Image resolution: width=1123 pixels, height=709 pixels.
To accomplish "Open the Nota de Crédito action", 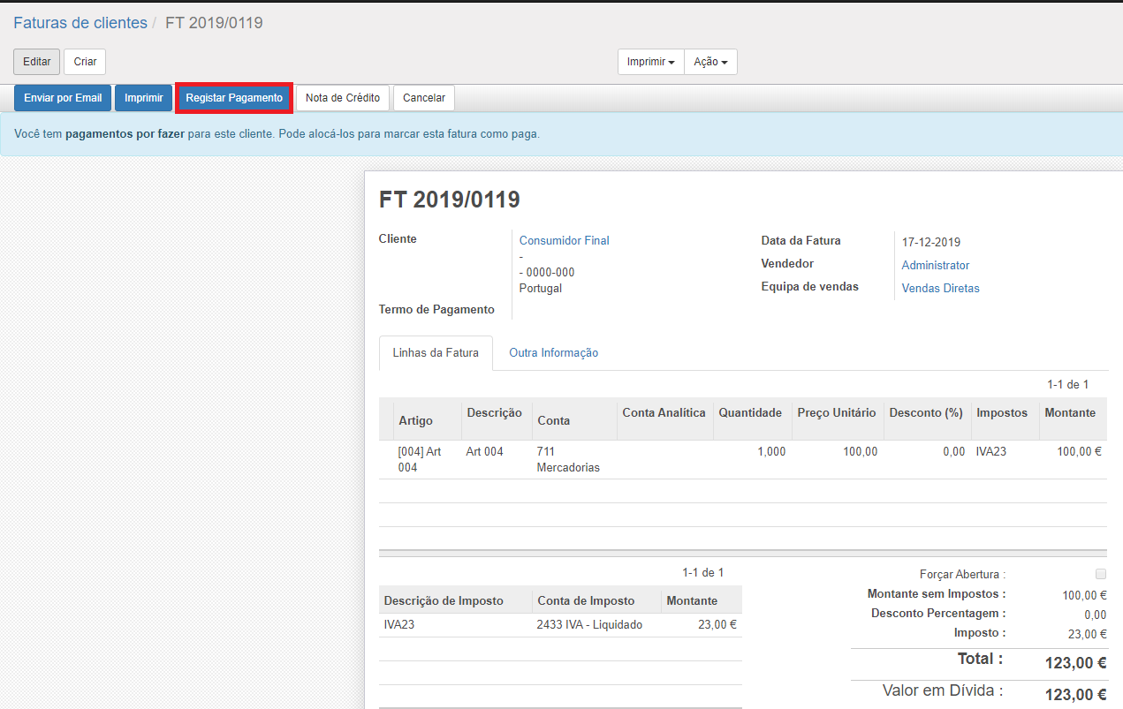I will pos(342,98).
